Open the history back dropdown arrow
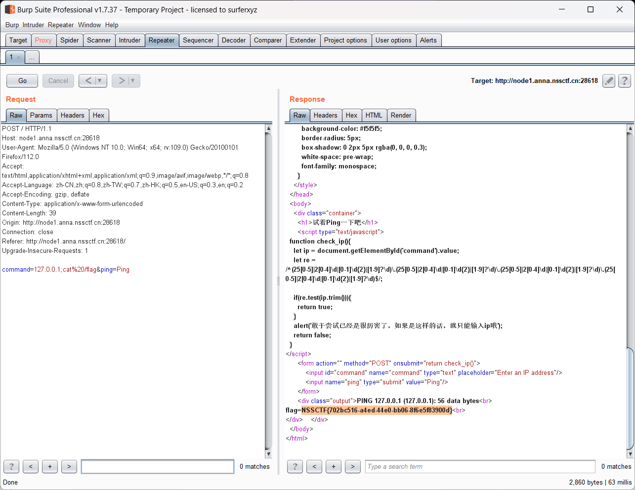The height and width of the screenshot is (490, 635). [x=100, y=81]
